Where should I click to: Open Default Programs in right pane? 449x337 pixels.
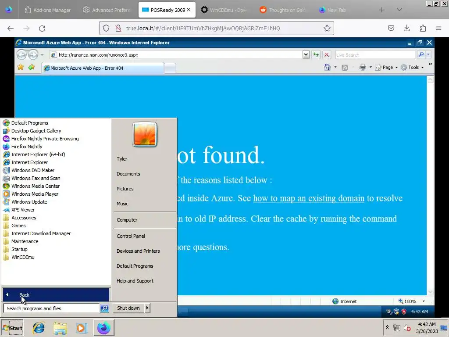point(135,266)
